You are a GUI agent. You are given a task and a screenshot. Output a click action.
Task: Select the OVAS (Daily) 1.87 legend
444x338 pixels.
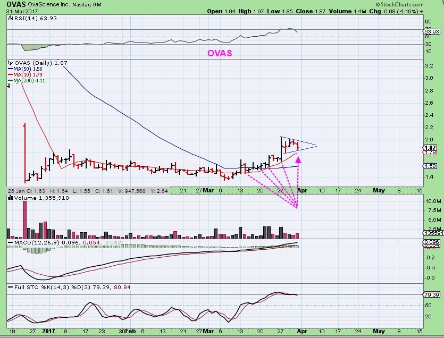(x=41, y=63)
